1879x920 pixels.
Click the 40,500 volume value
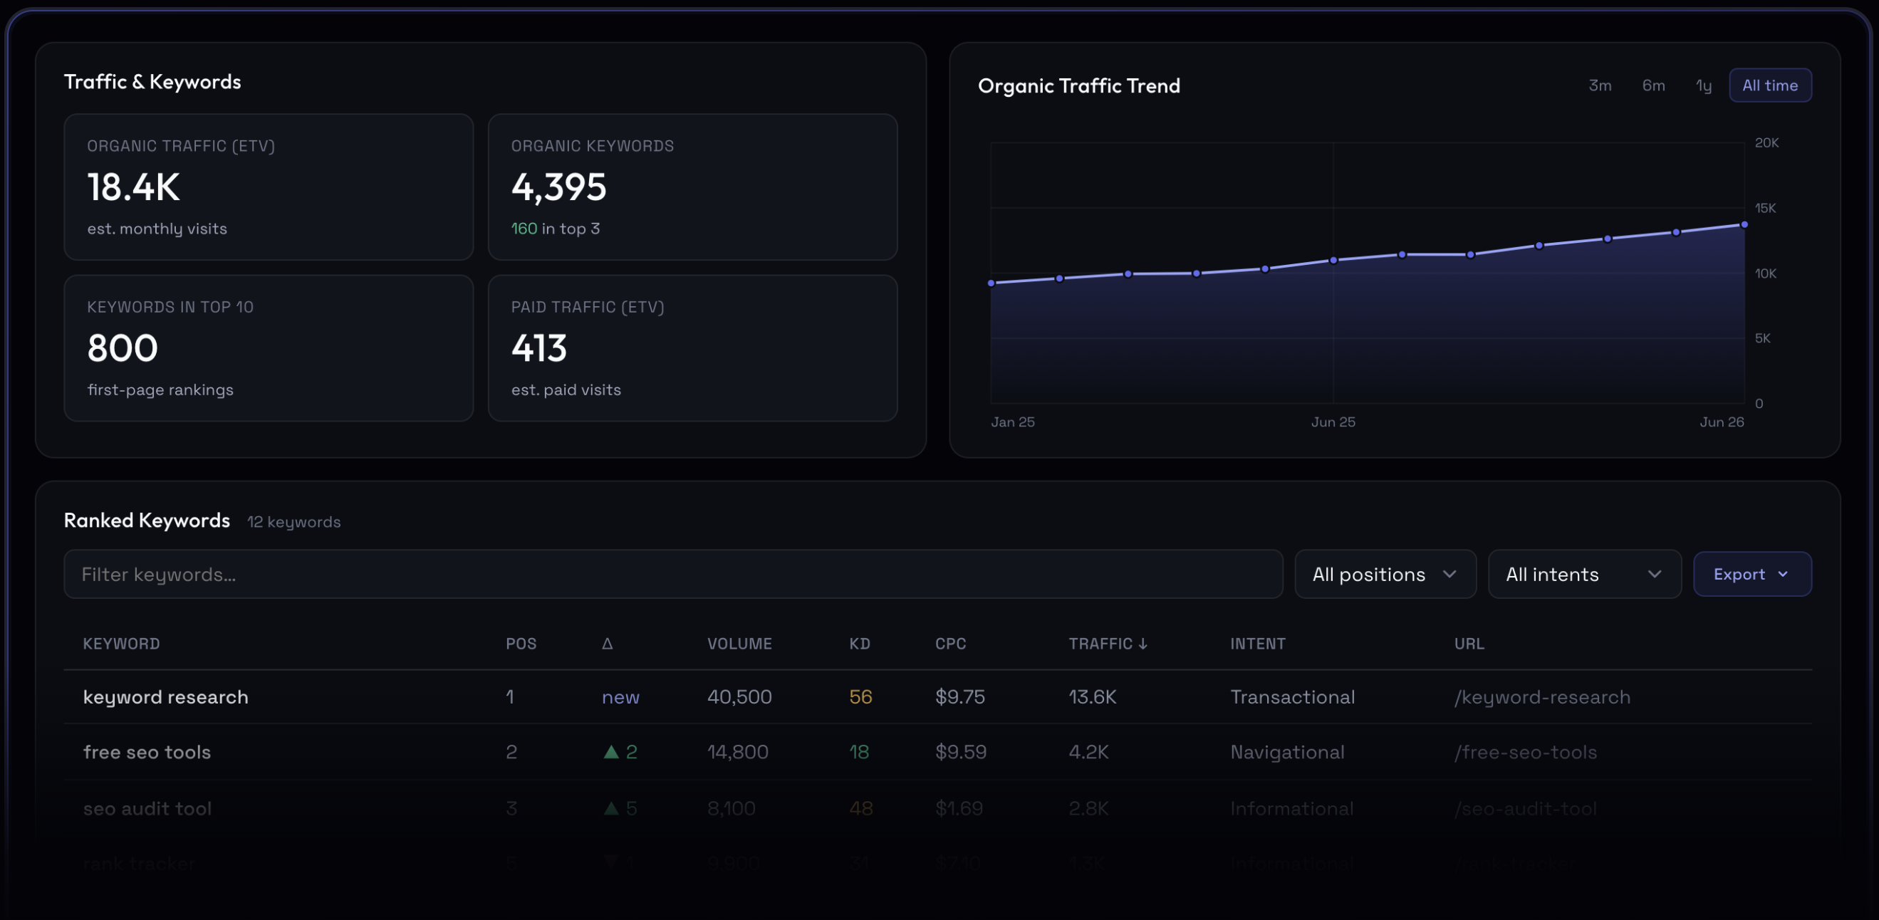(739, 697)
